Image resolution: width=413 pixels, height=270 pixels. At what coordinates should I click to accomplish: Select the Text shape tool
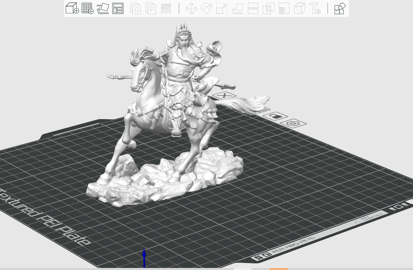[x=315, y=9]
